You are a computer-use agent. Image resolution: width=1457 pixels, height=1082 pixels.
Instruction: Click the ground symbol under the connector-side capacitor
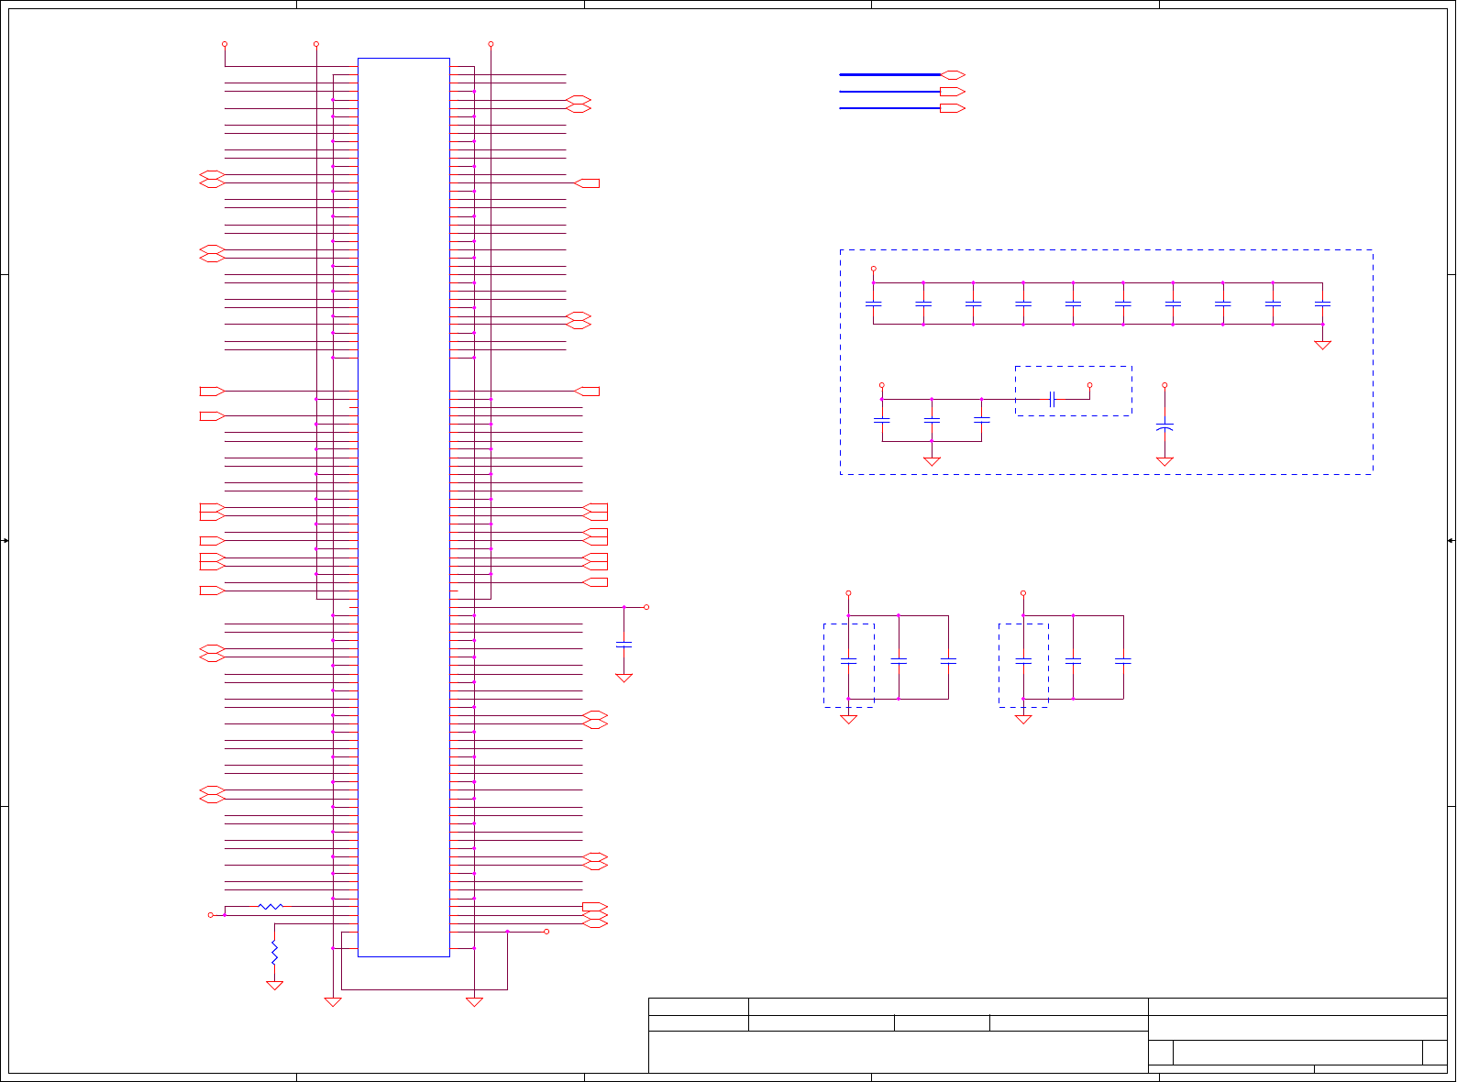pyautogui.click(x=624, y=679)
